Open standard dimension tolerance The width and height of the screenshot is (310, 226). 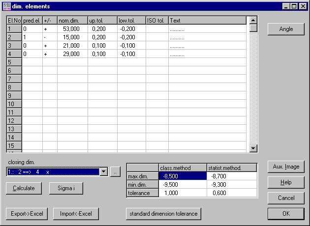tap(163, 214)
